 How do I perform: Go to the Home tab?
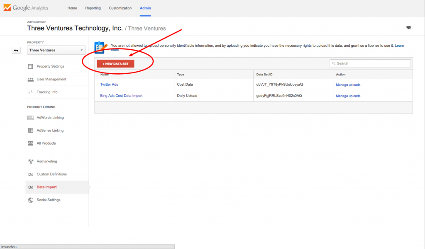click(x=72, y=8)
